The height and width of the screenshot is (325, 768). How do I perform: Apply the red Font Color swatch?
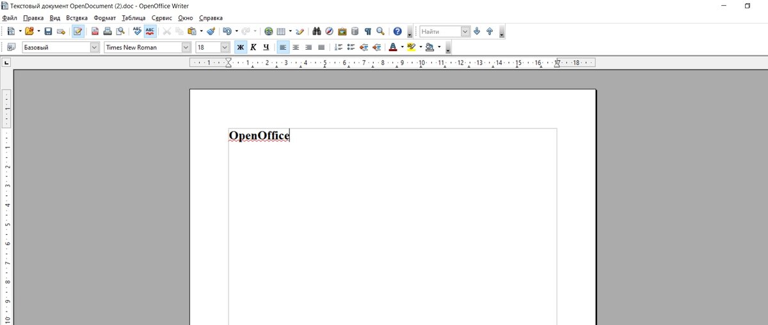[x=393, y=47]
